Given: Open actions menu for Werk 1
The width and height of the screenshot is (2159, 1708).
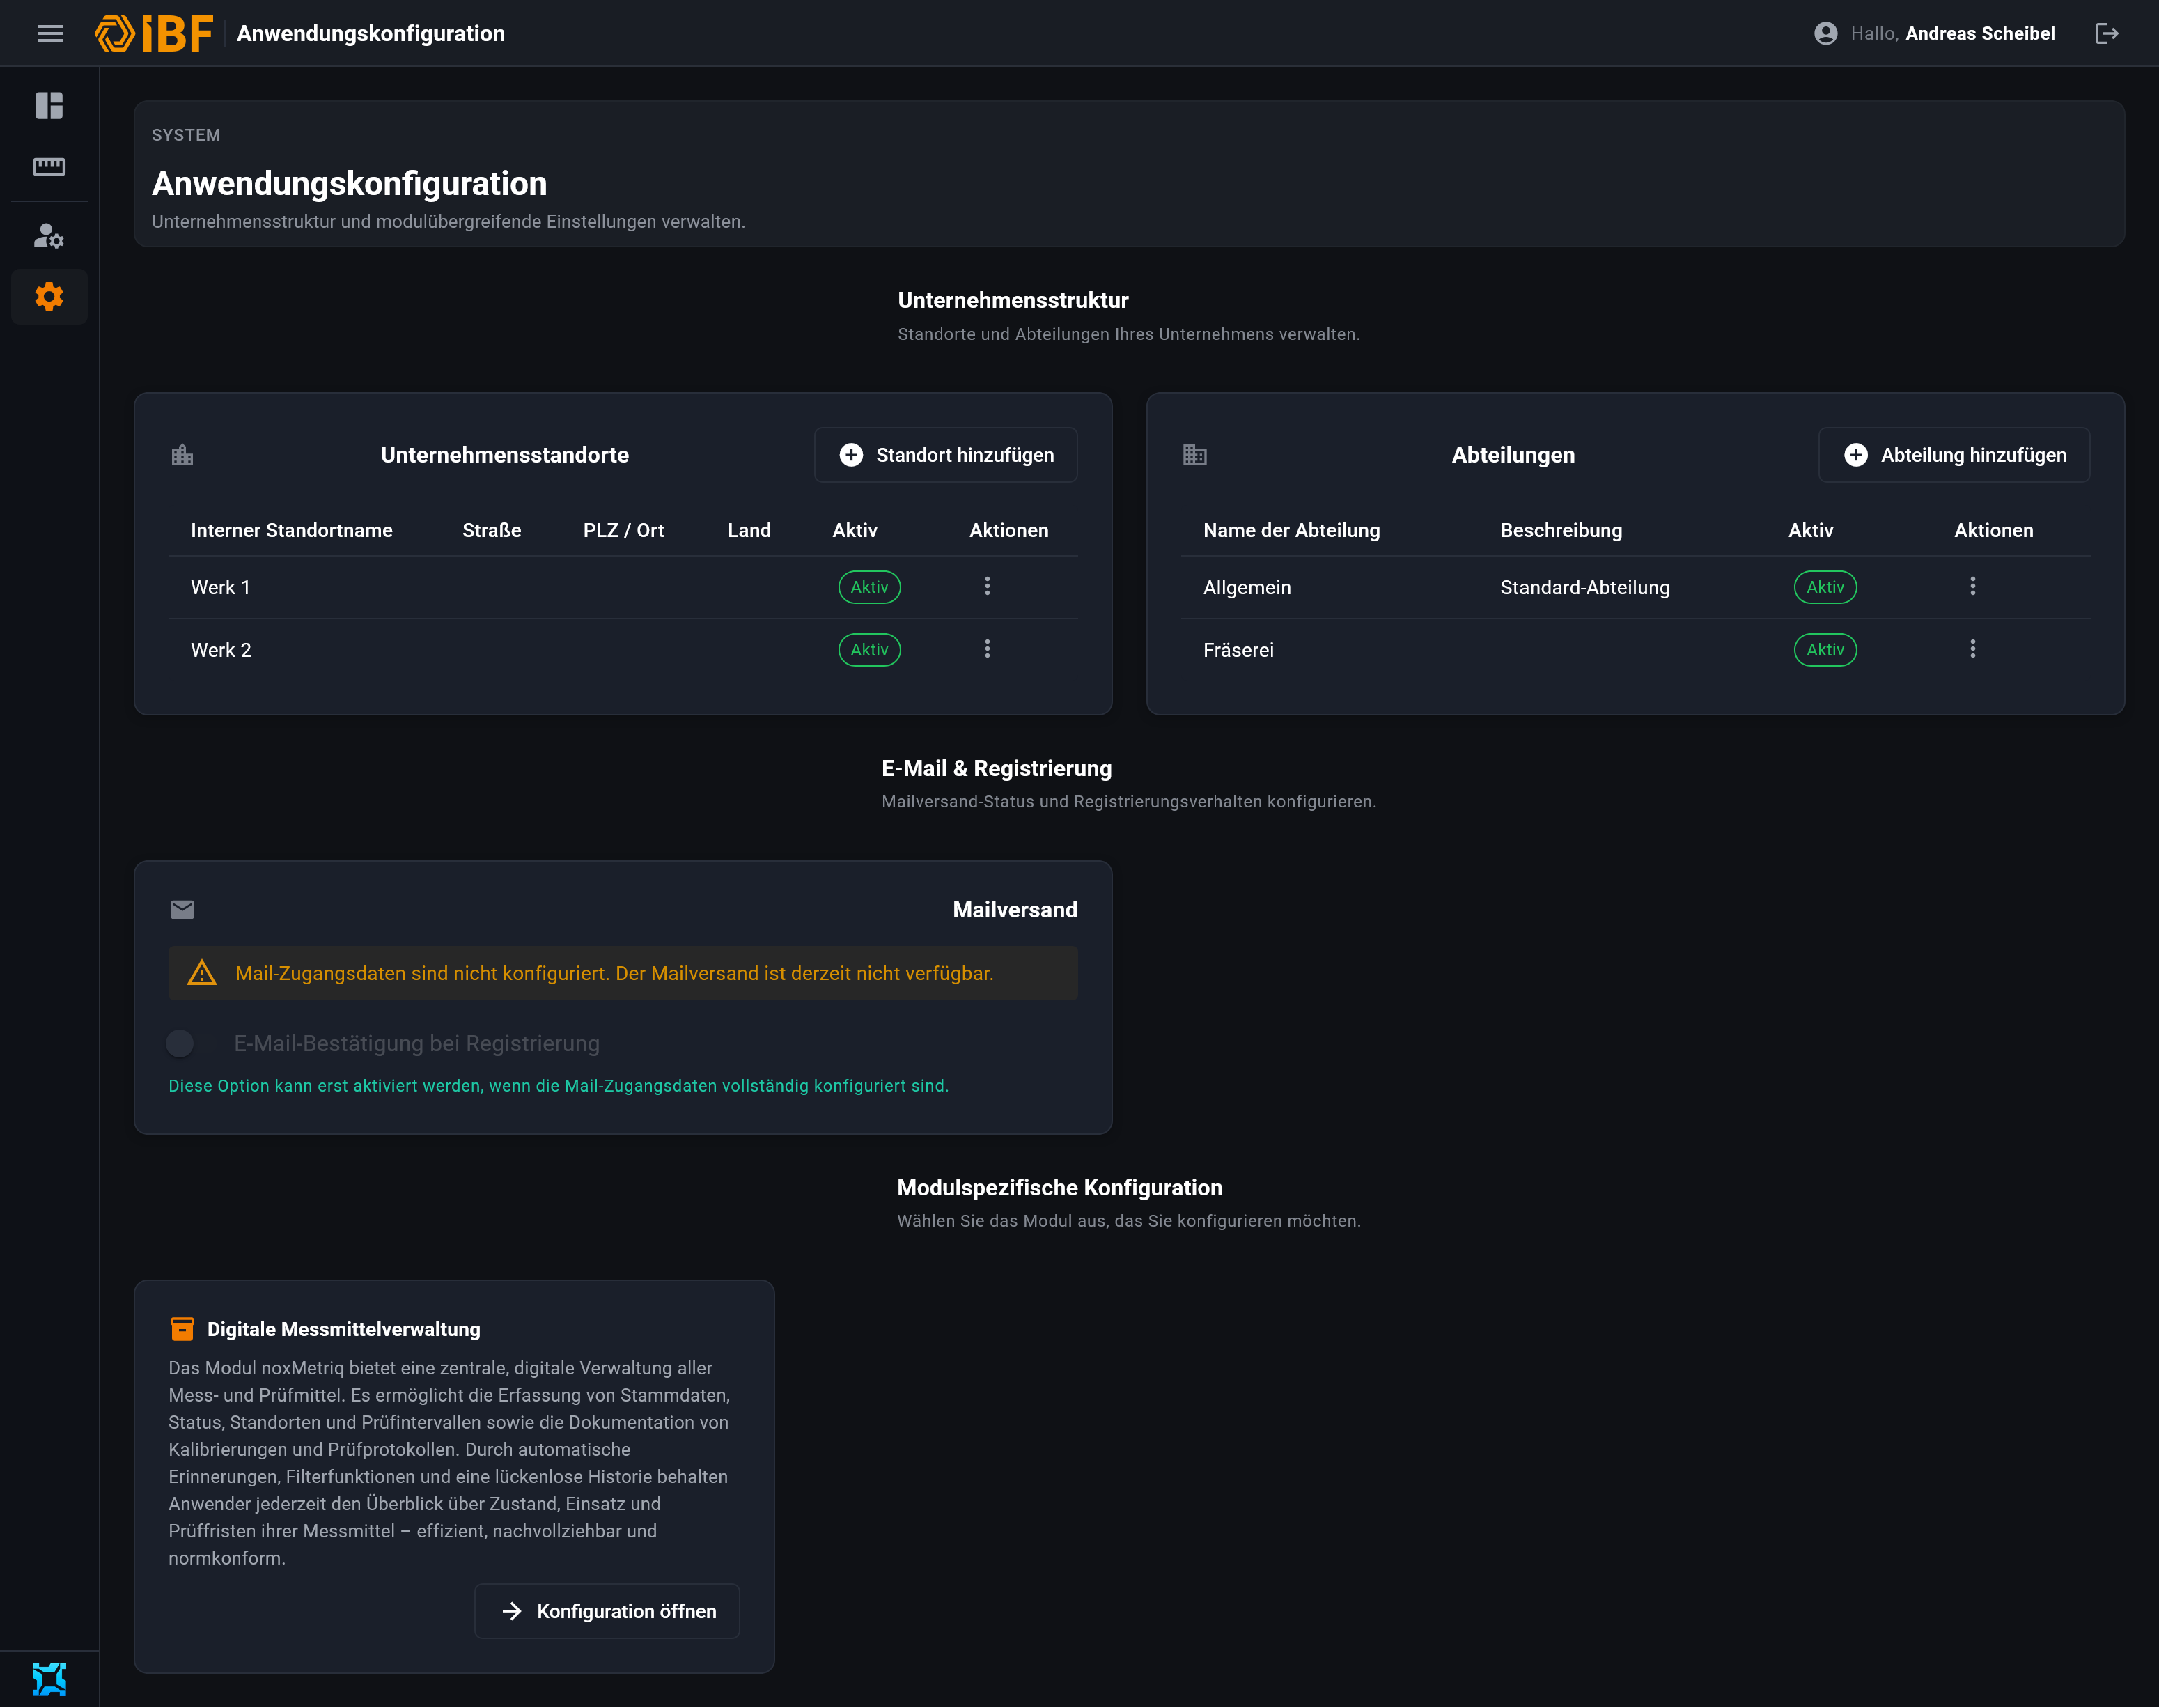Looking at the screenshot, I should (x=988, y=586).
